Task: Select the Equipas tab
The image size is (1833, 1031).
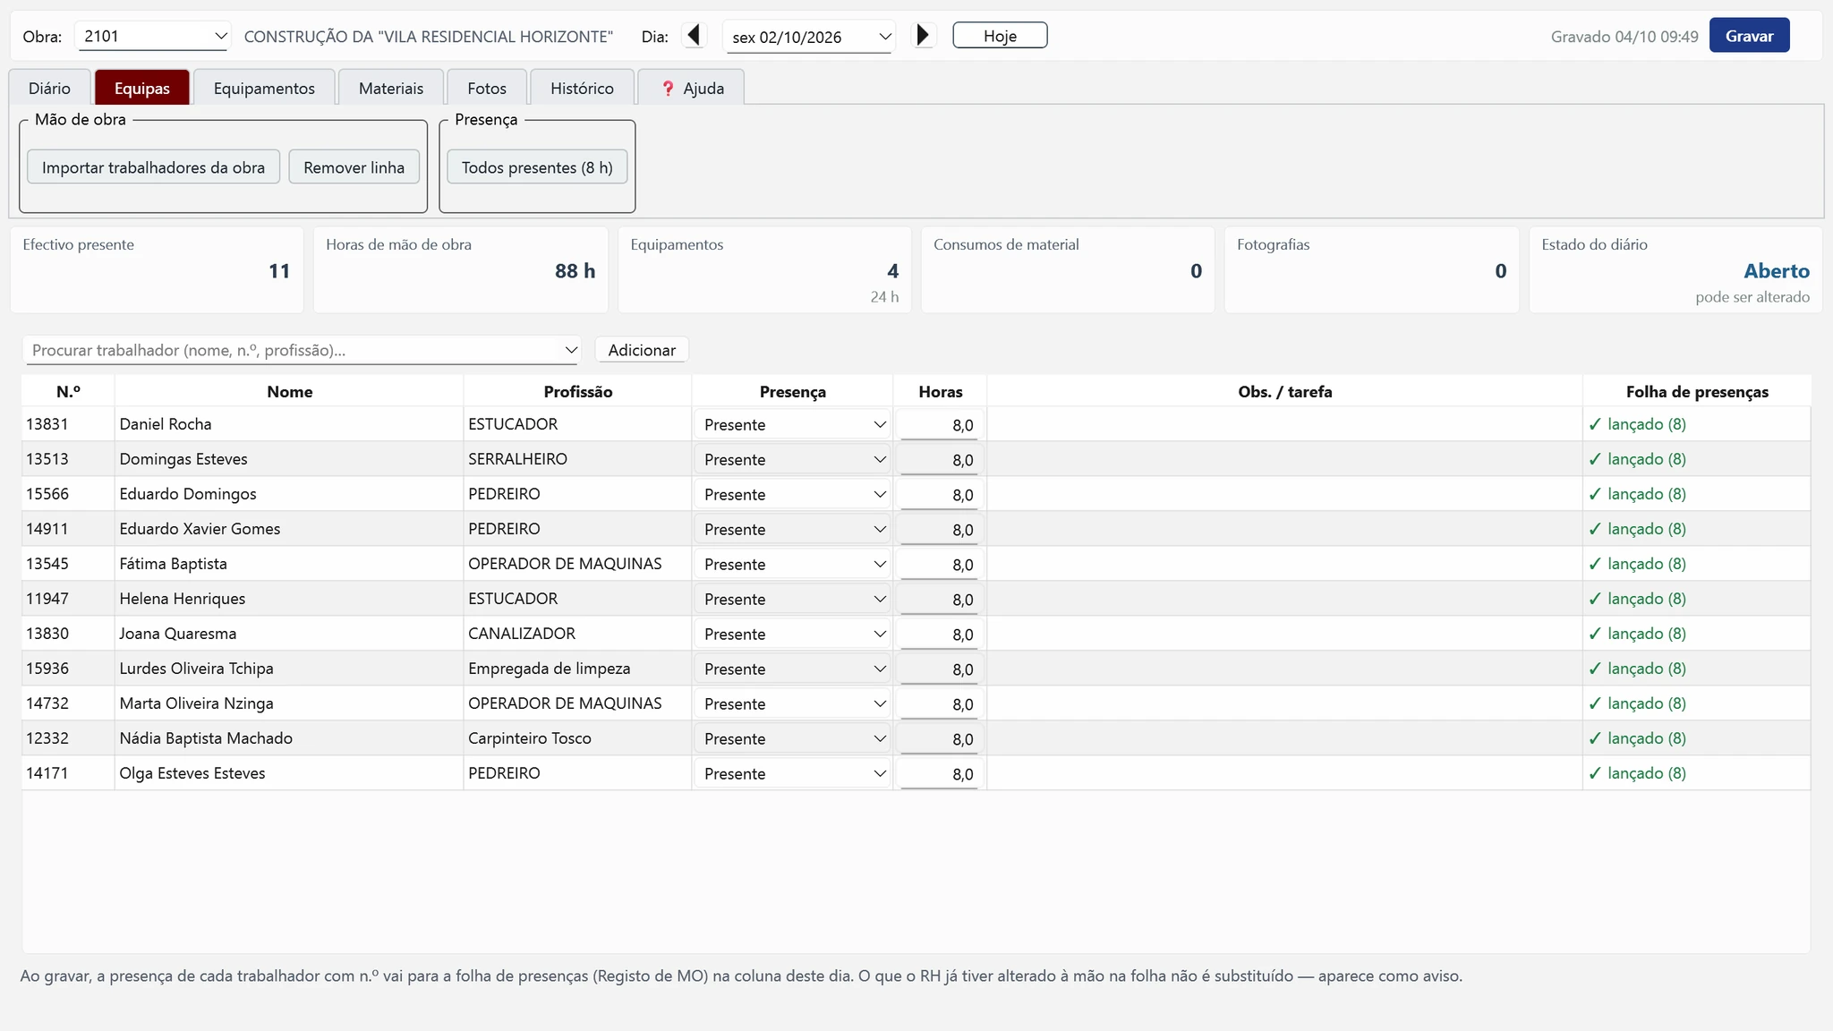Action: (142, 88)
